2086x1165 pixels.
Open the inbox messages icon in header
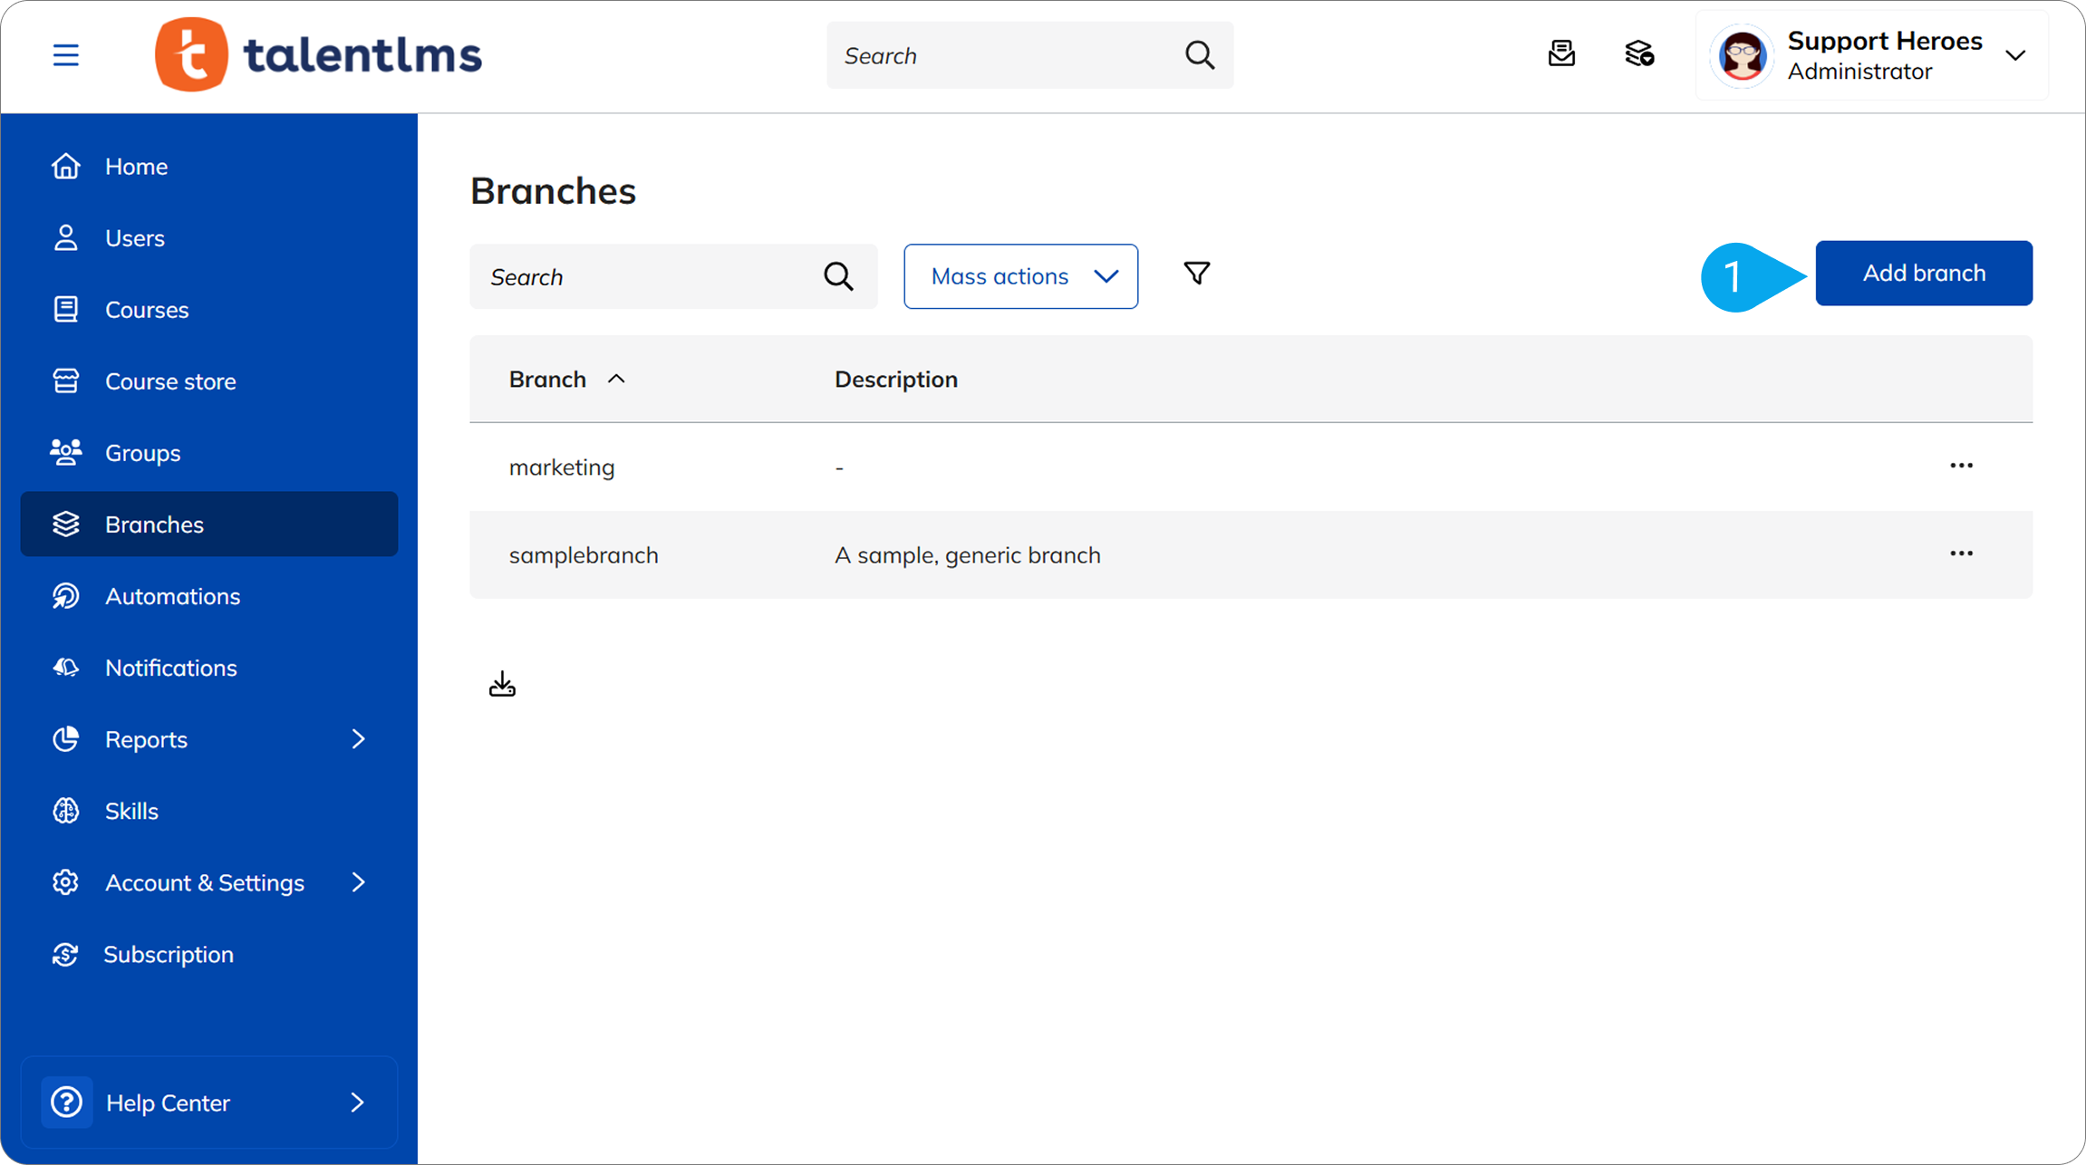coord(1561,54)
